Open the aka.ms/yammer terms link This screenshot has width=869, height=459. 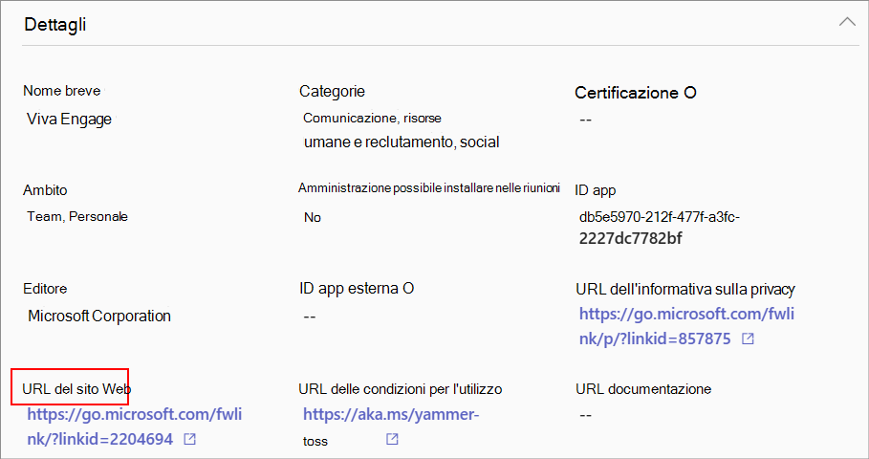click(x=391, y=414)
